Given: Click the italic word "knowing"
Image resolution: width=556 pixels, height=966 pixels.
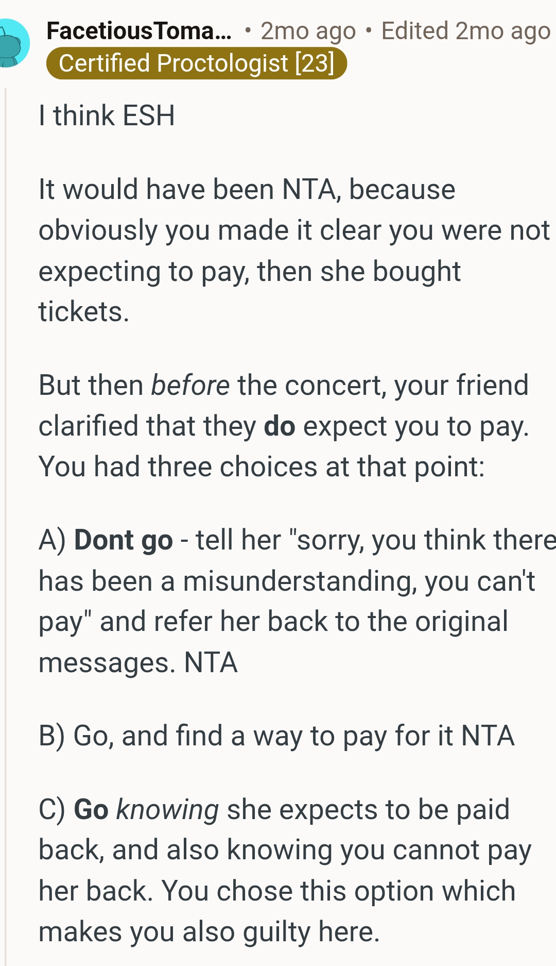Looking at the screenshot, I should coord(167,809).
